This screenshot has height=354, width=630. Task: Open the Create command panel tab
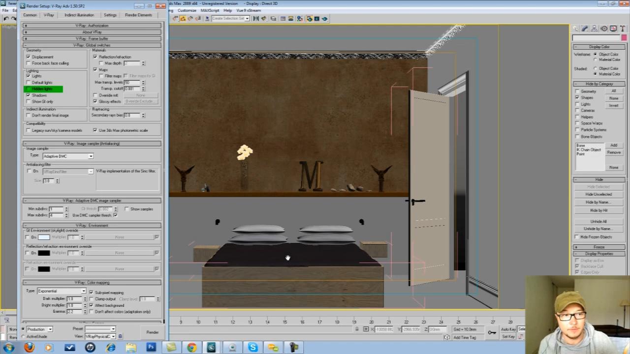point(575,29)
